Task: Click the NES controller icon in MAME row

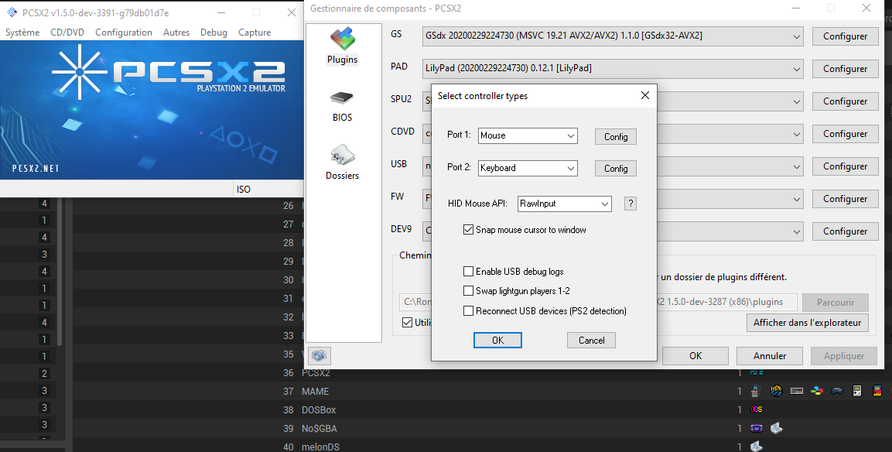Action: click(796, 391)
